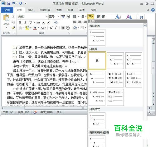Viewport: 156px width, 147px height.
Task: Switch to the 页面布局 tab
Action: pyautogui.click(x=45, y=10)
